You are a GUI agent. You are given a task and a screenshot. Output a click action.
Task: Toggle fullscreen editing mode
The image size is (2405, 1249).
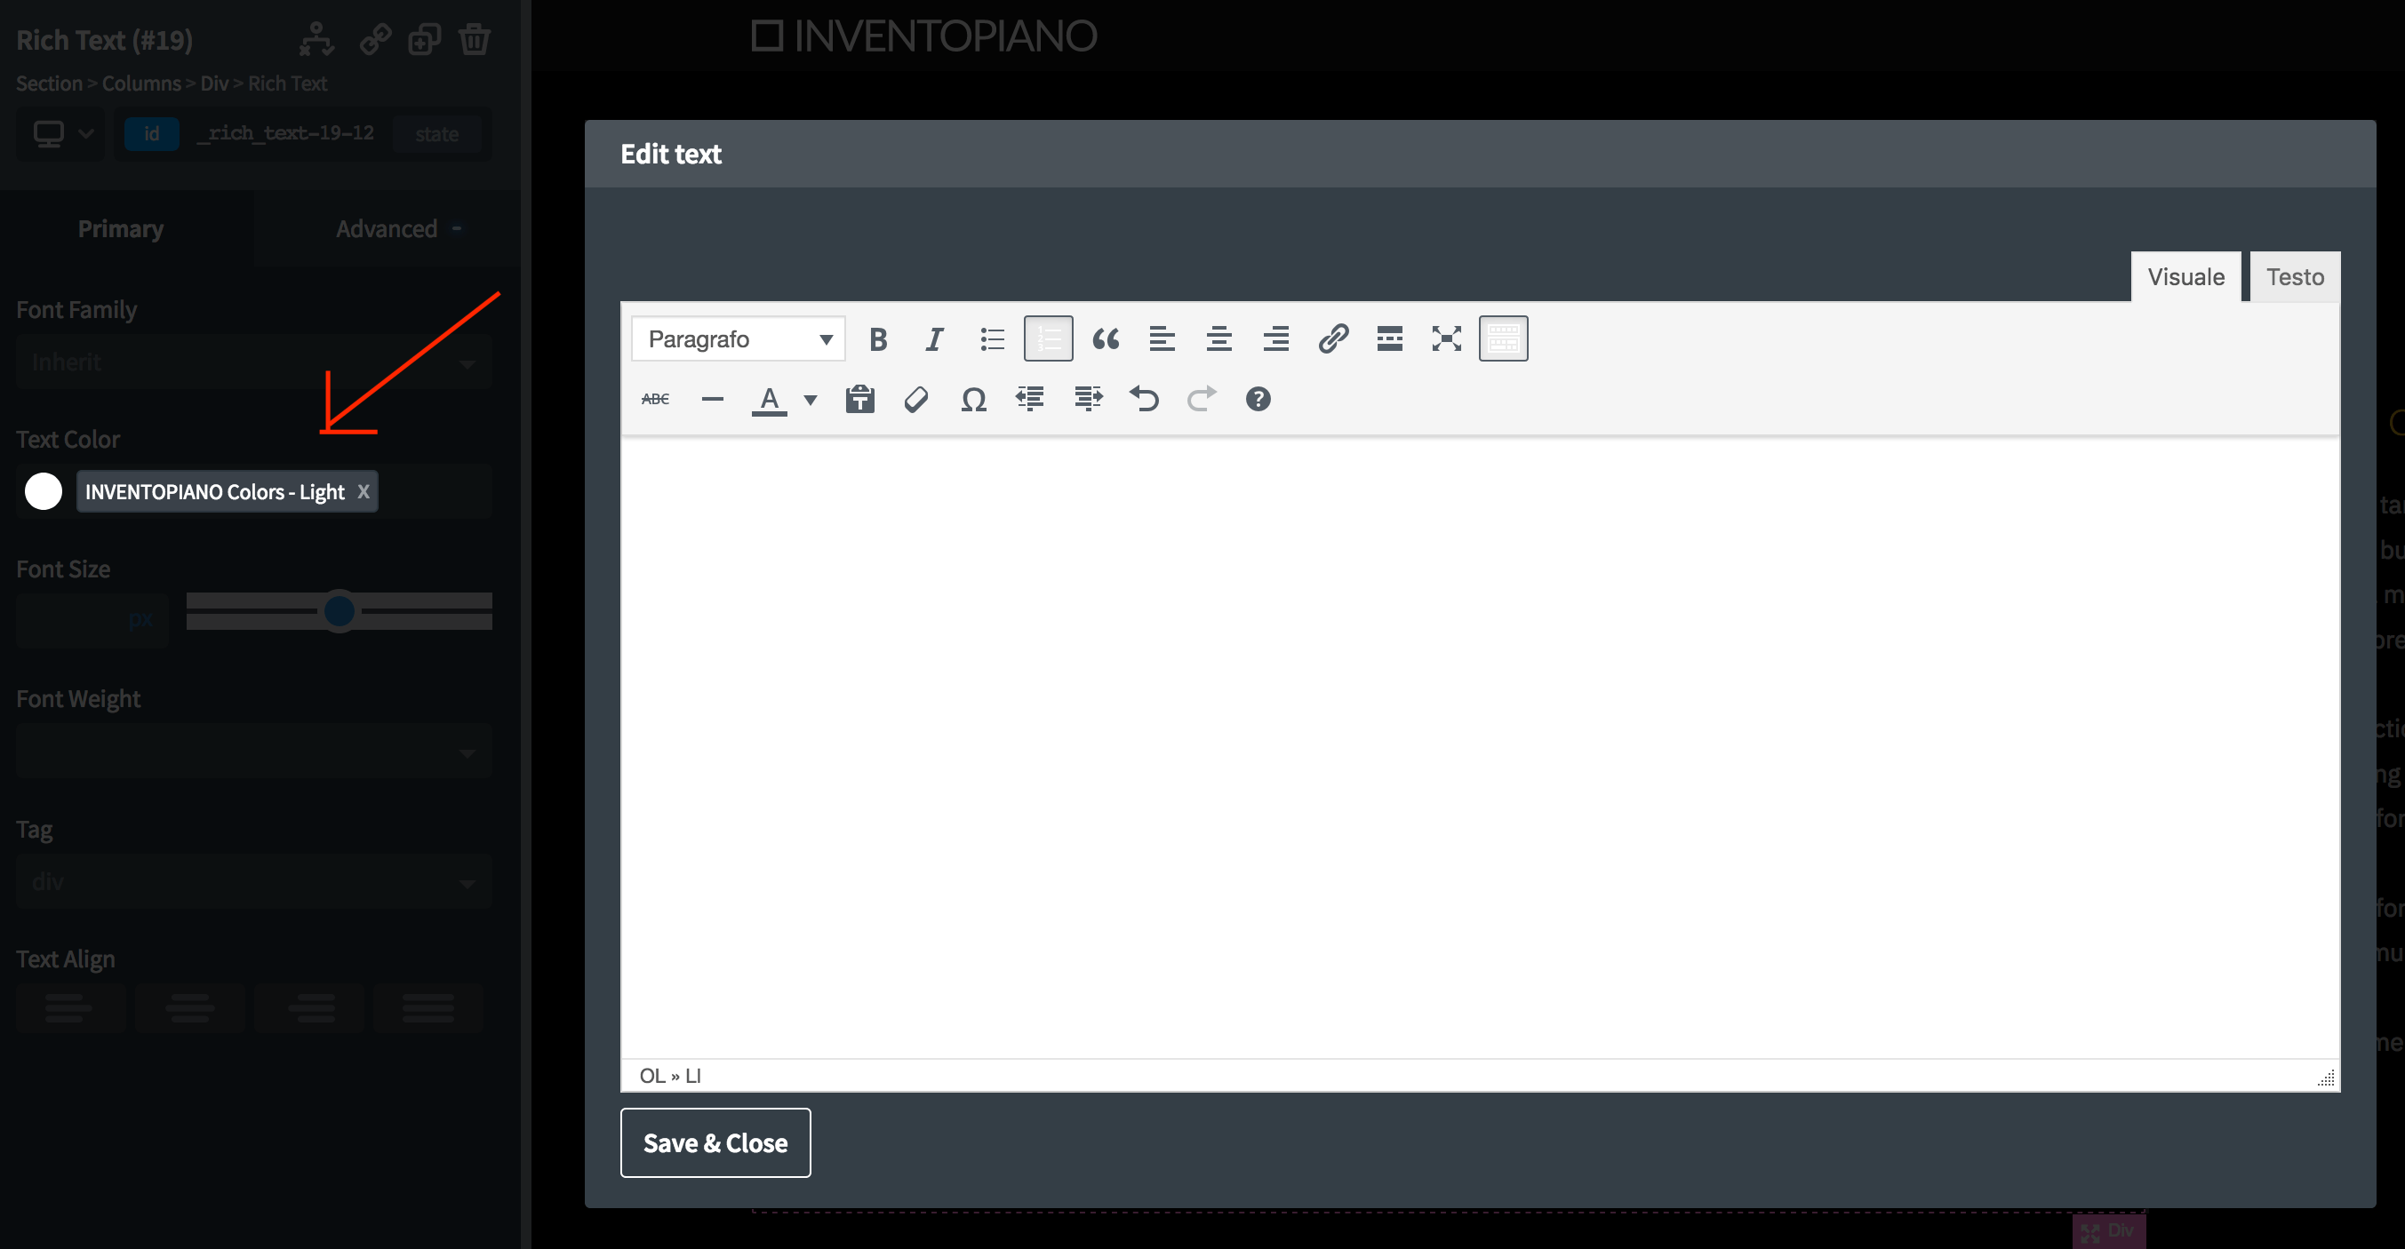tap(1446, 338)
